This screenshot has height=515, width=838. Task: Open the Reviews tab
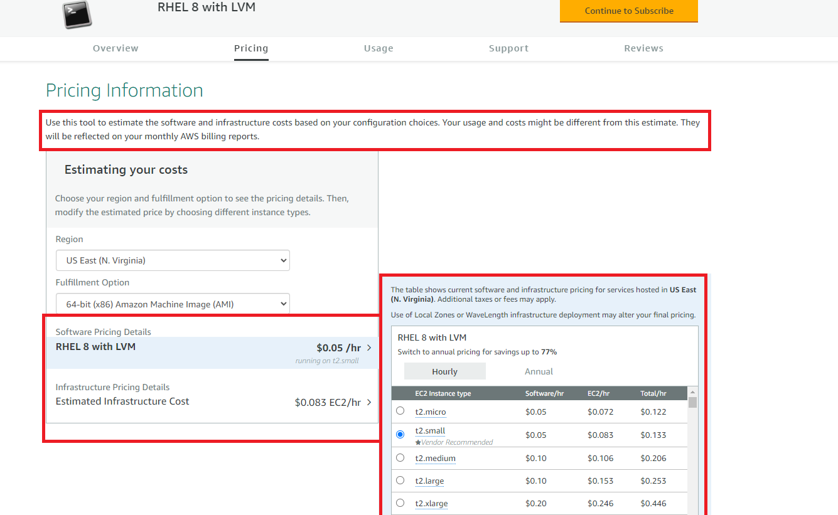643,48
